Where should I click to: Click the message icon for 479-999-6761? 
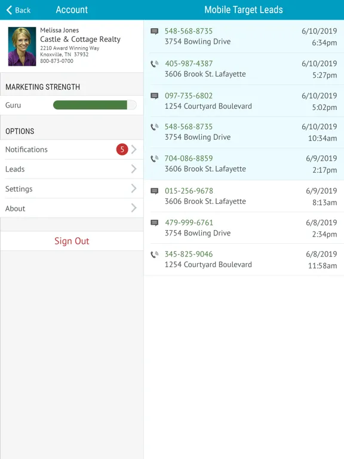coord(155,222)
